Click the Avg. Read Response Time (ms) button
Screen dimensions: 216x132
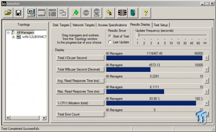[80, 81]
